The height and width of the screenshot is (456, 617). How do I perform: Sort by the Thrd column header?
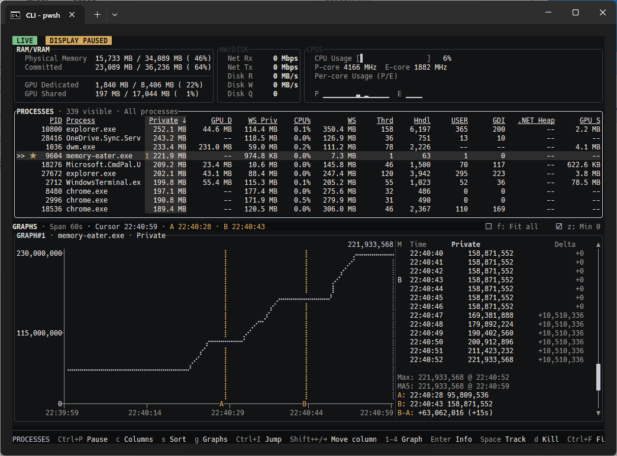385,120
